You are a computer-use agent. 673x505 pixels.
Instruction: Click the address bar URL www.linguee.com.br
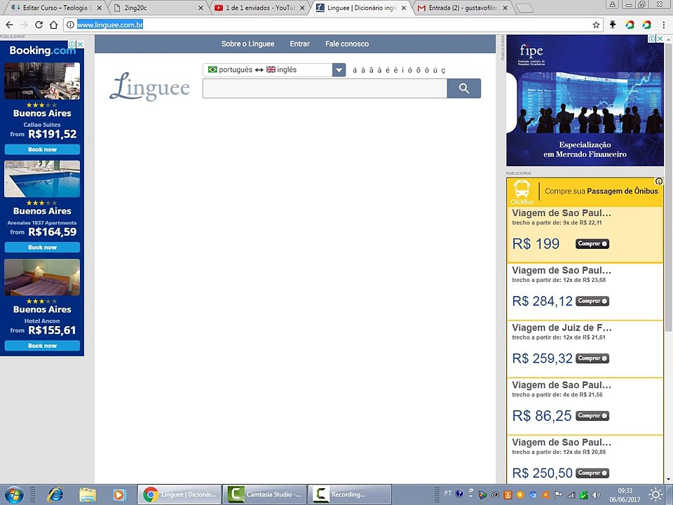pyautogui.click(x=110, y=25)
